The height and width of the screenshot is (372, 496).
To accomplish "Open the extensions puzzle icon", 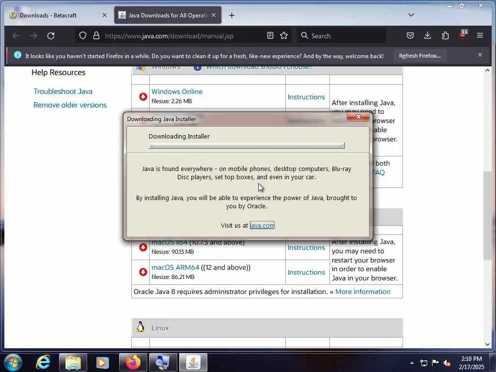I will [x=446, y=35].
